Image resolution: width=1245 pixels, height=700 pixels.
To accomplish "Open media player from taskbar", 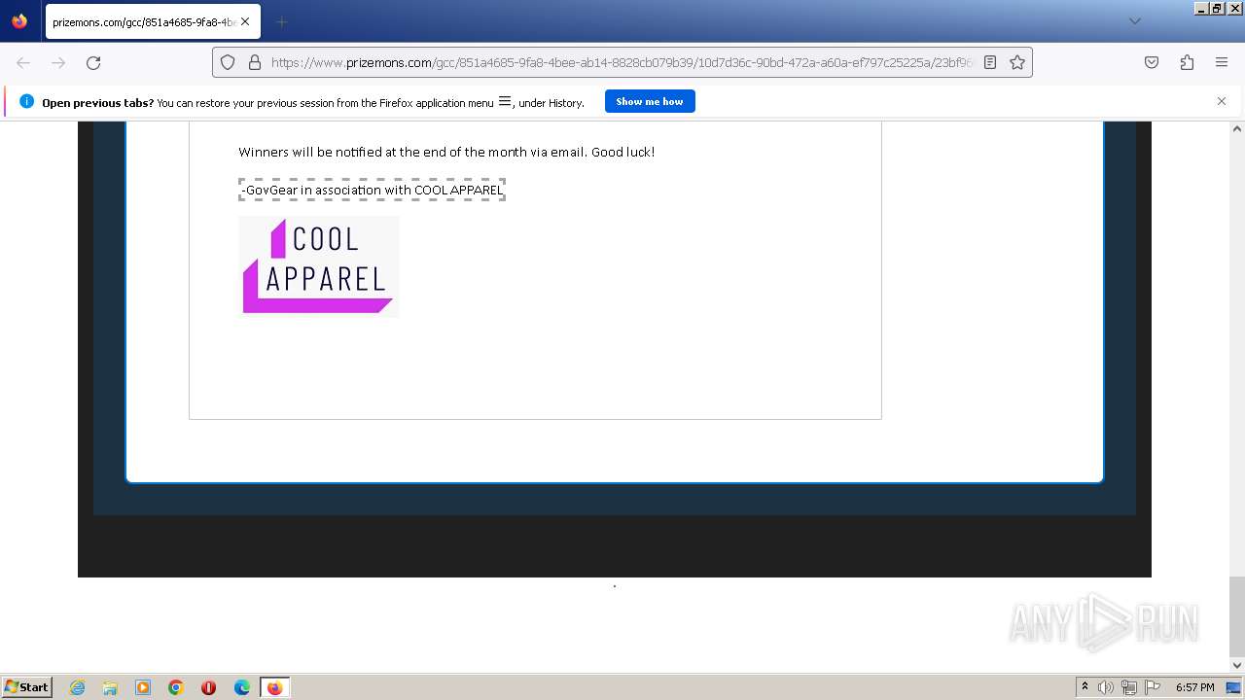I will [x=143, y=687].
